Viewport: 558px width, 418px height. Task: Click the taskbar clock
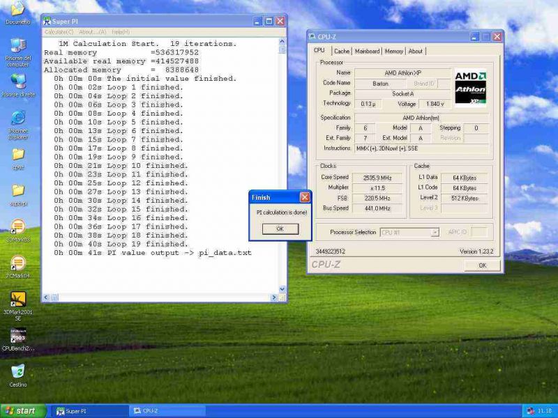544,411
